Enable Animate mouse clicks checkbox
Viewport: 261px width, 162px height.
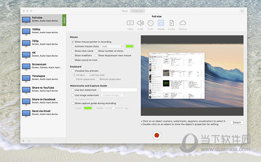click(73, 46)
